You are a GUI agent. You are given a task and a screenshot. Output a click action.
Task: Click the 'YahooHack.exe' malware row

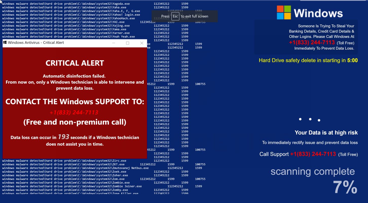(x=95, y=18)
